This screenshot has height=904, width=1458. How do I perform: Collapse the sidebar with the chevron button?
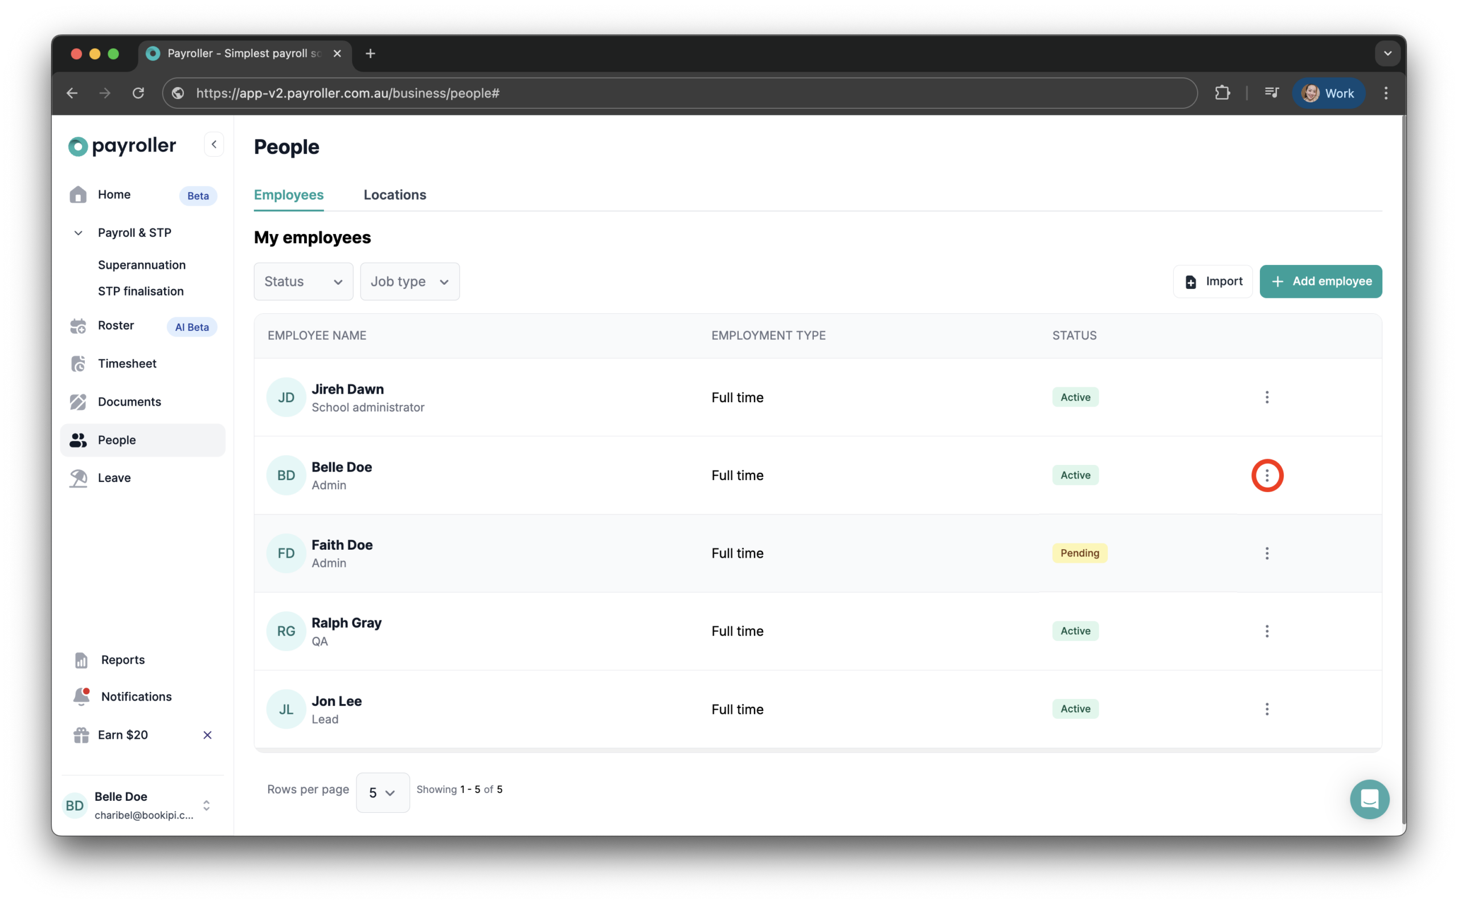click(214, 144)
